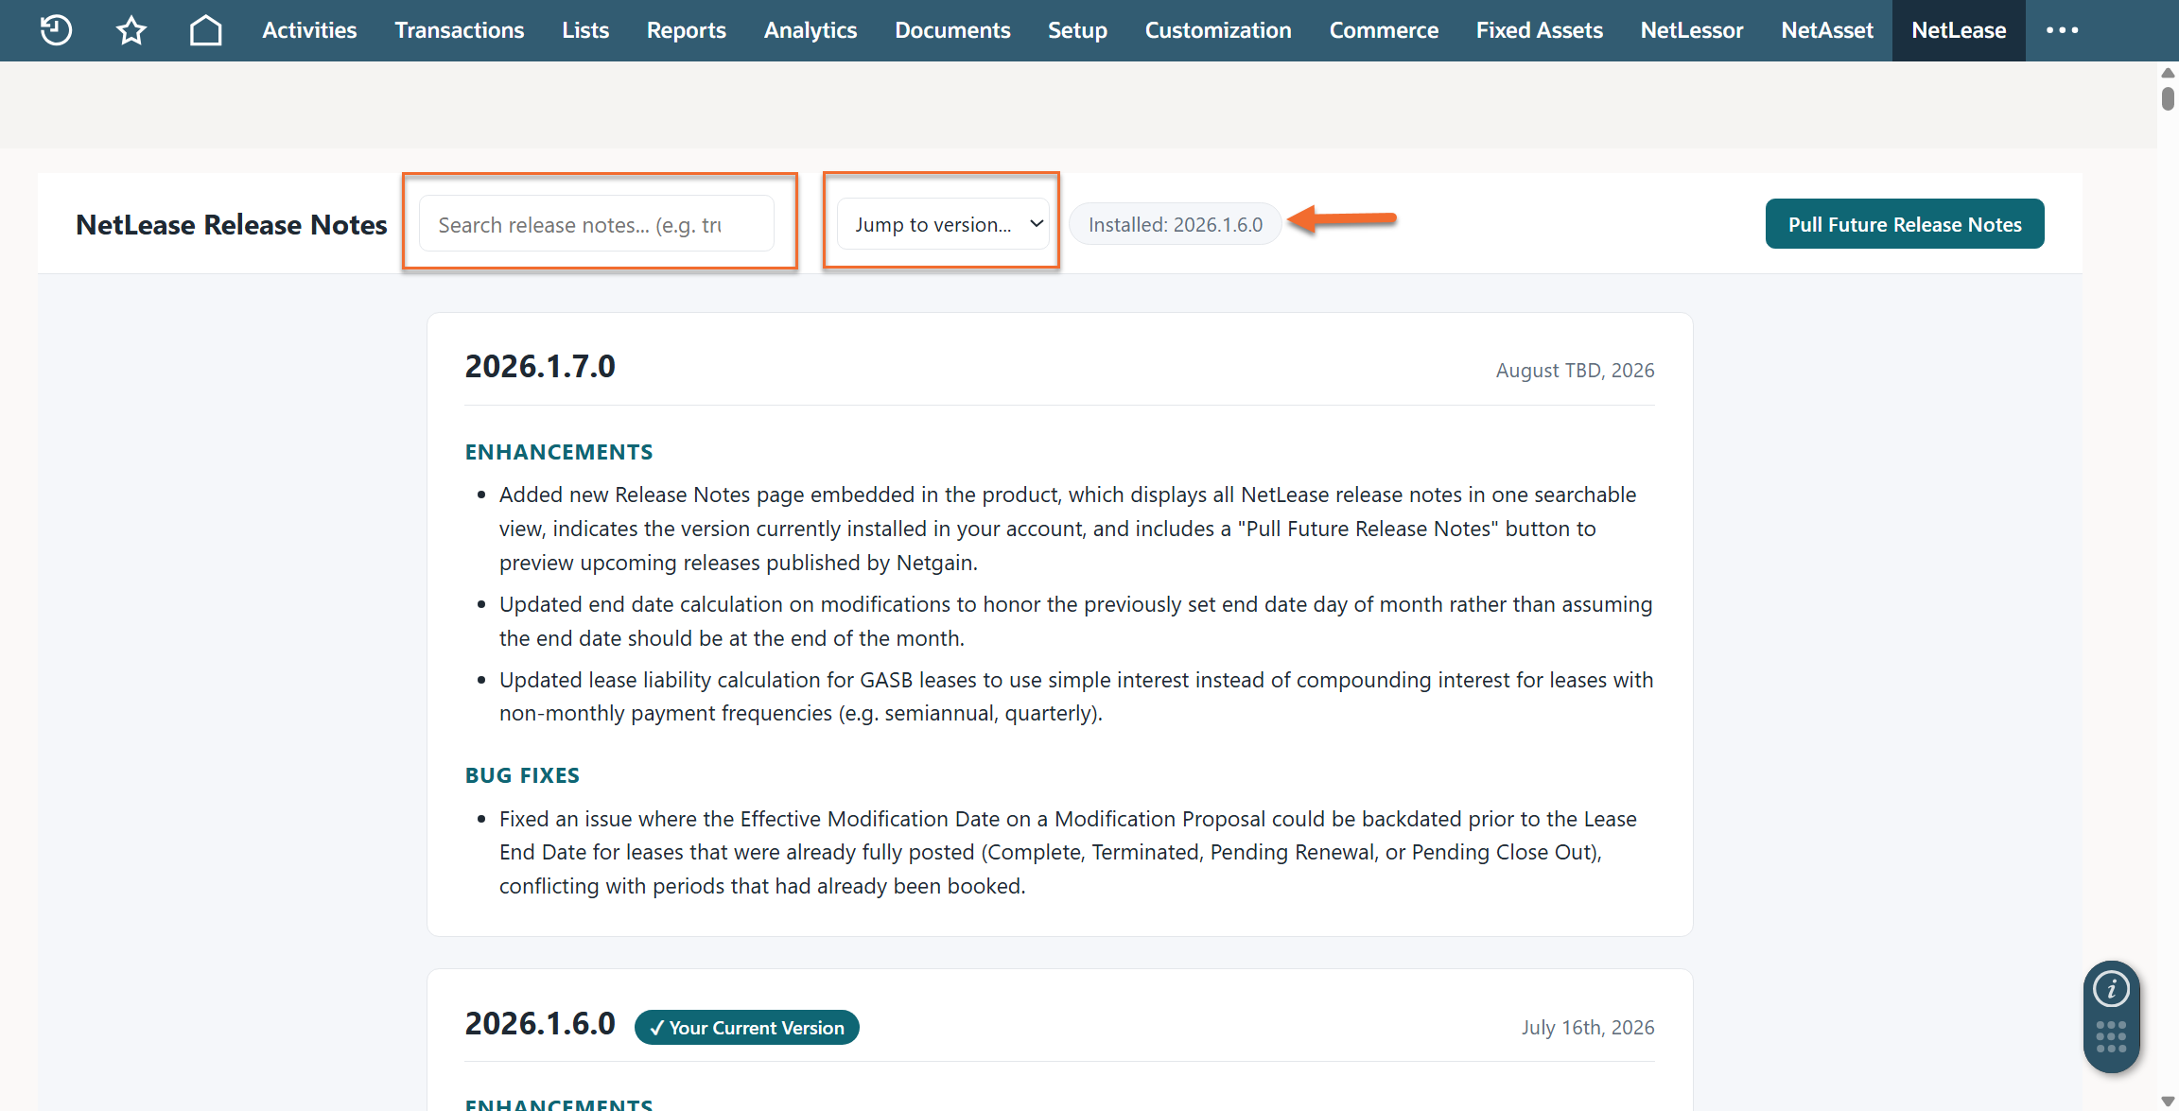Image resolution: width=2179 pixels, height=1111 pixels.
Task: Open the Setup menu
Action: [x=1077, y=30]
